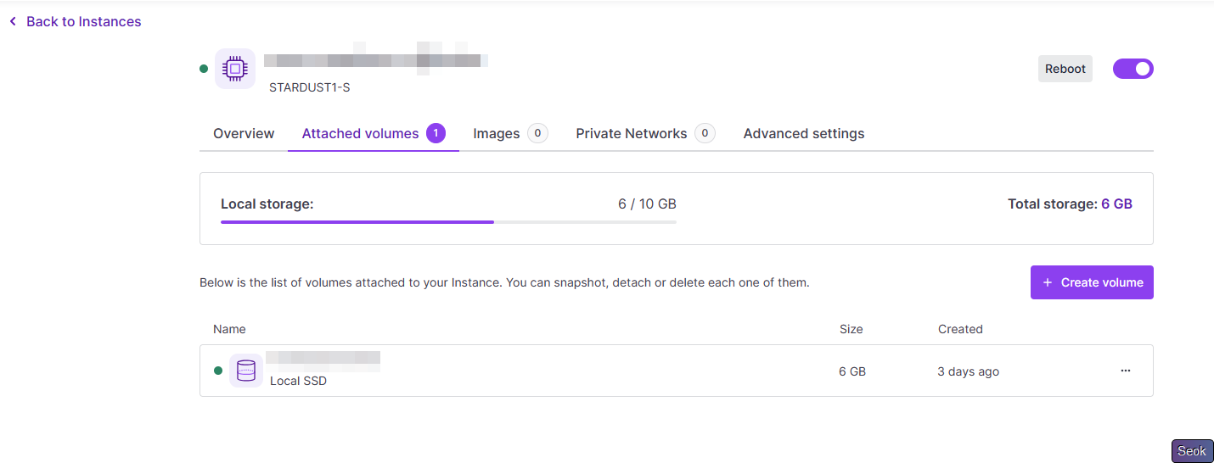This screenshot has height=463, width=1214.
Task: Click the Private Networks count badge
Action: [705, 133]
